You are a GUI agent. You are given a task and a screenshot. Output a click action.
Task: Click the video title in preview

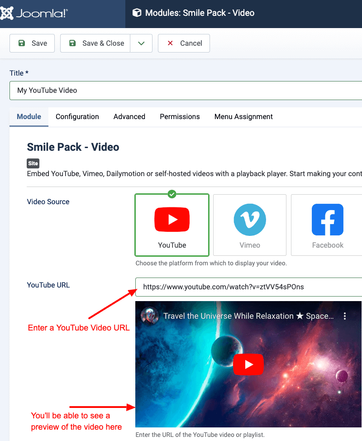(248, 316)
